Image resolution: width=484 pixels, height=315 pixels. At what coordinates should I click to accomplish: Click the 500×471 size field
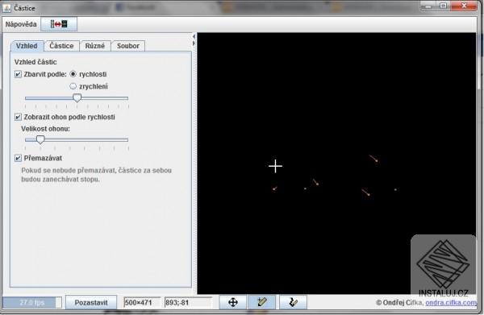142,303
